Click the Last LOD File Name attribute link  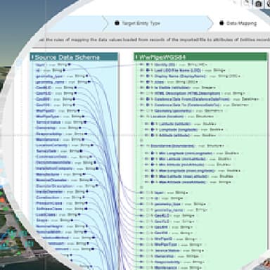pos(178,70)
